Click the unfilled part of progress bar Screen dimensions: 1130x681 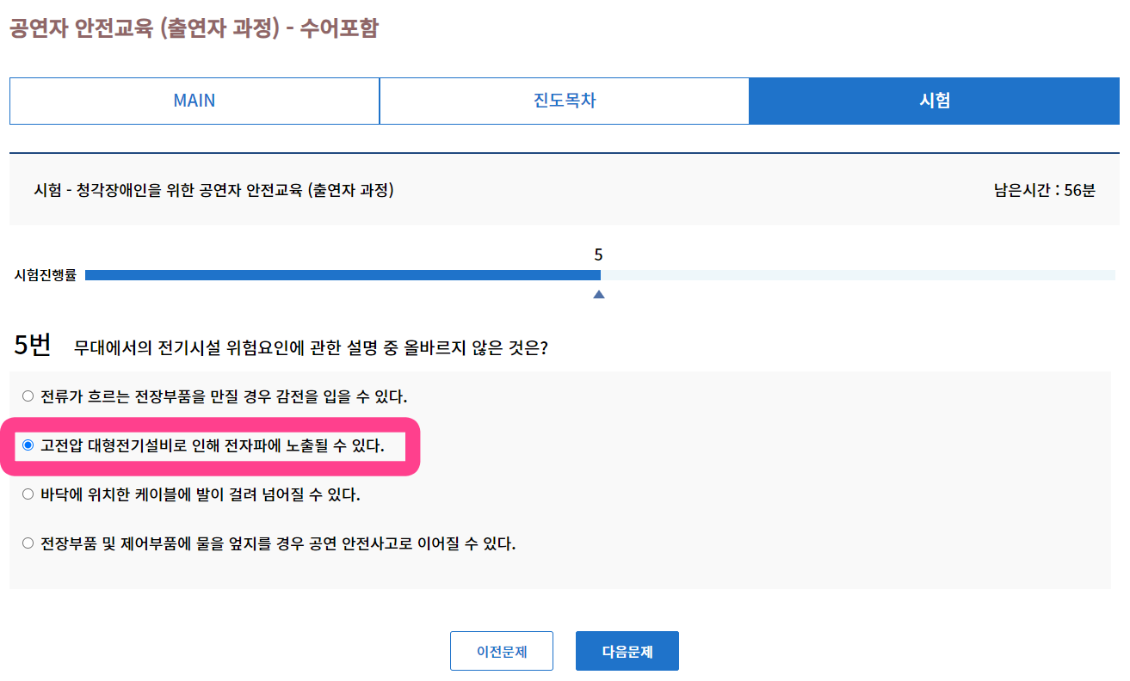[x=858, y=275]
